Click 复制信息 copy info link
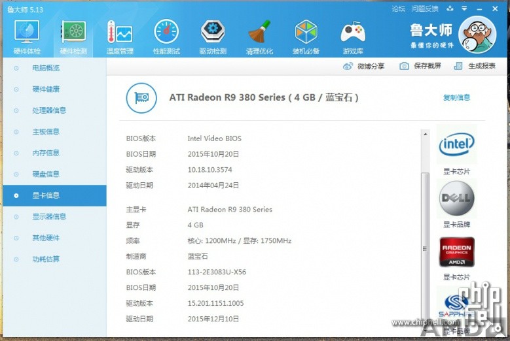This screenshot has width=510, height=341. pyautogui.click(x=457, y=97)
